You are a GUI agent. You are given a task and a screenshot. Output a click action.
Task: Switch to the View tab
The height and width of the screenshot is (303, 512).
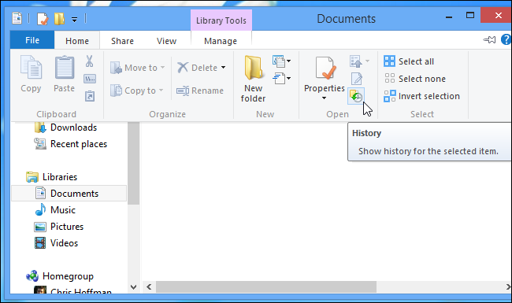(x=166, y=41)
